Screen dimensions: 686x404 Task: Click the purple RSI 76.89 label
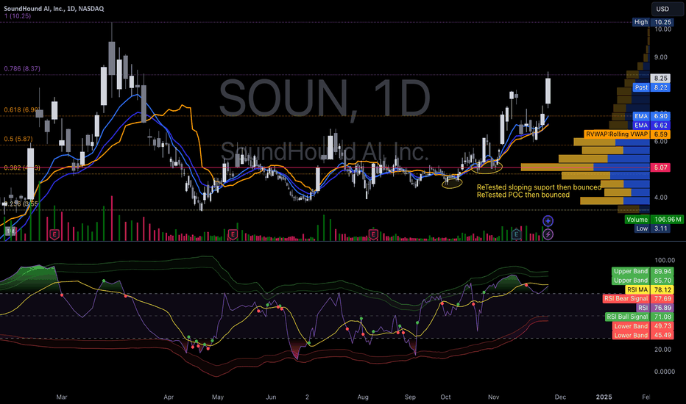[655, 308]
